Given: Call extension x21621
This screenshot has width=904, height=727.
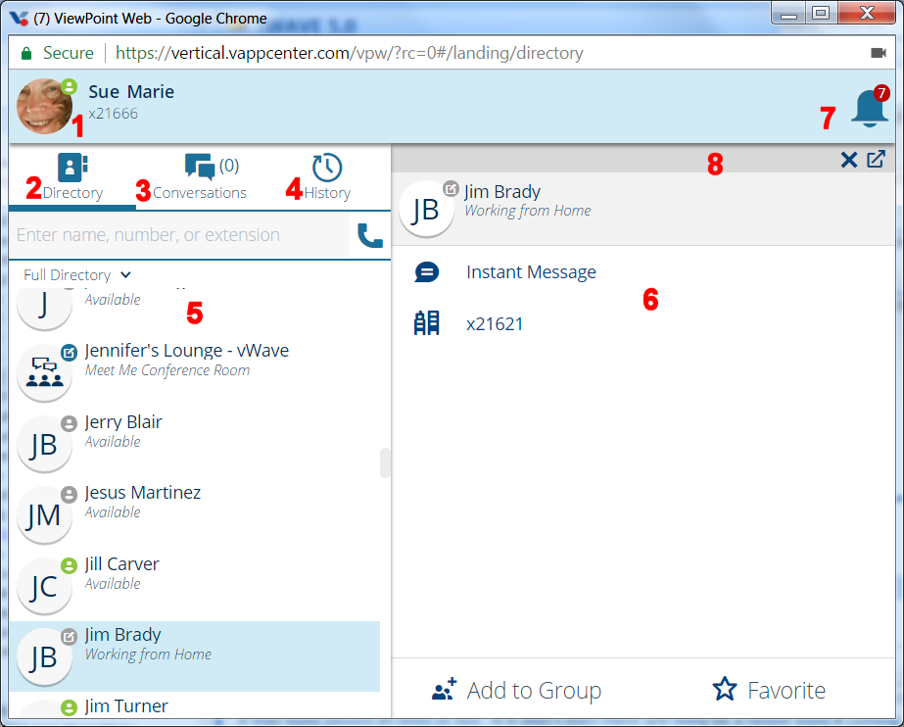Looking at the screenshot, I should point(495,324).
